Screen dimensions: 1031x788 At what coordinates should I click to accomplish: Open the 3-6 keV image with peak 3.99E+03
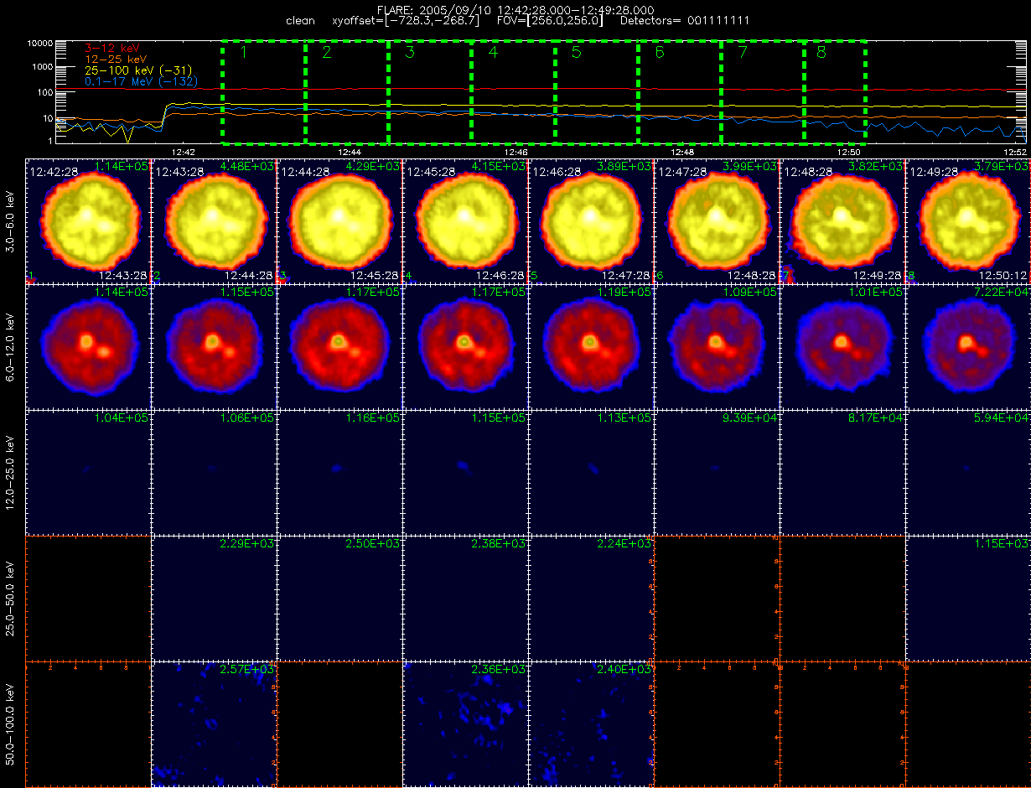coord(717,221)
